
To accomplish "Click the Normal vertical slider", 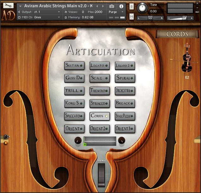I will (x=101, y=175).
